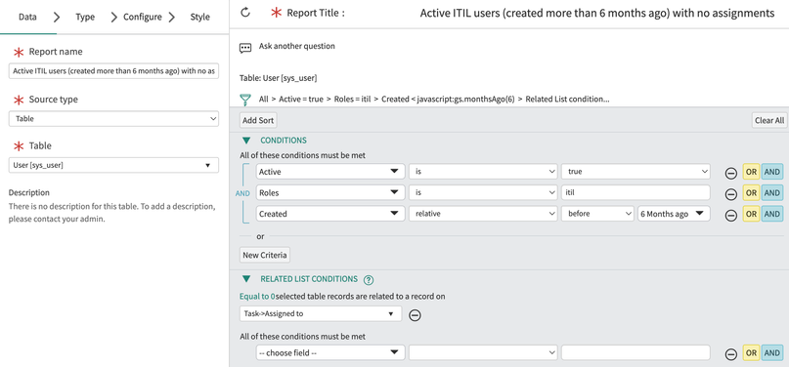
Task: Switch to the Configure tab
Action: (143, 17)
